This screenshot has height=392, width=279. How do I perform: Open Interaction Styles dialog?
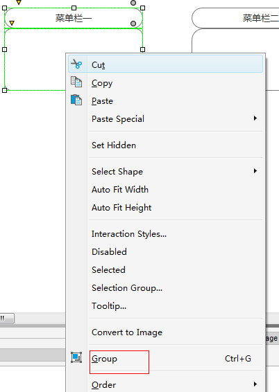(x=166, y=234)
